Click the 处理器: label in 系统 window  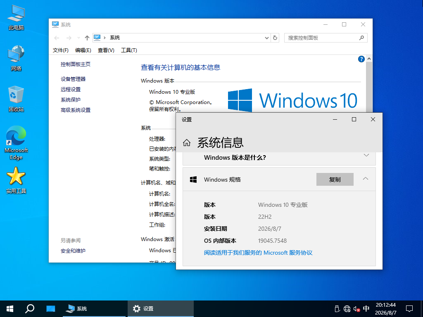157,139
